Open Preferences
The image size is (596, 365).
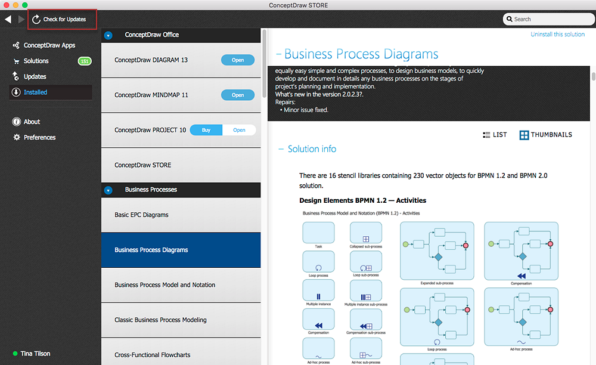point(39,137)
